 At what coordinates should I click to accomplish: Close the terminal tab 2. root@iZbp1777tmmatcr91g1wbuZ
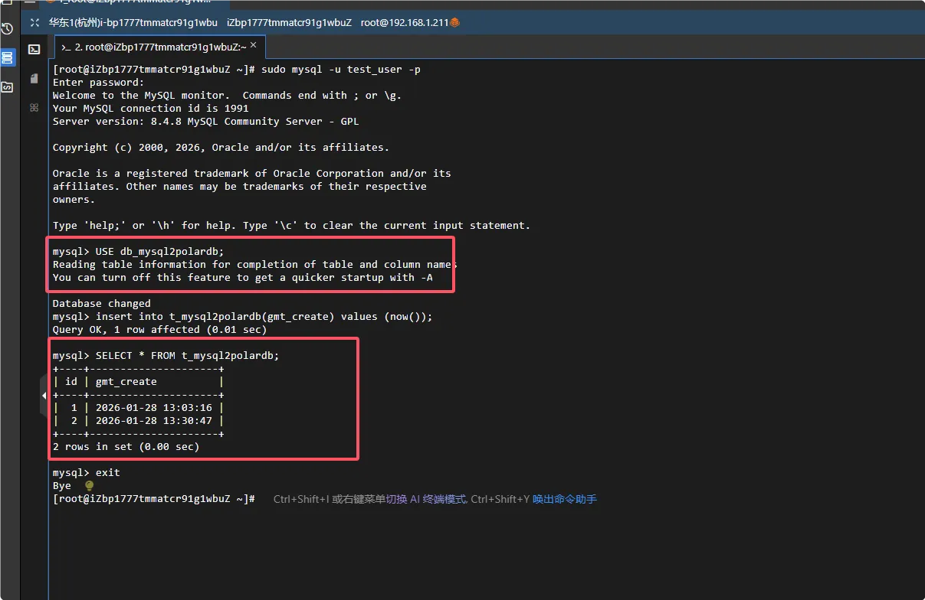254,46
